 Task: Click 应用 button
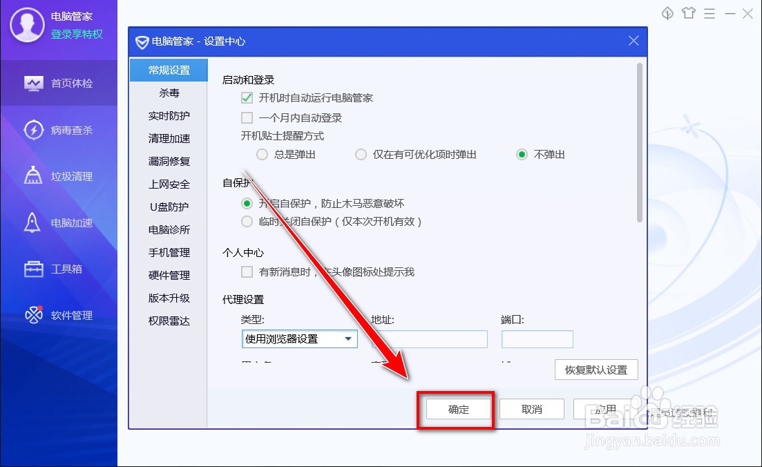(x=605, y=409)
